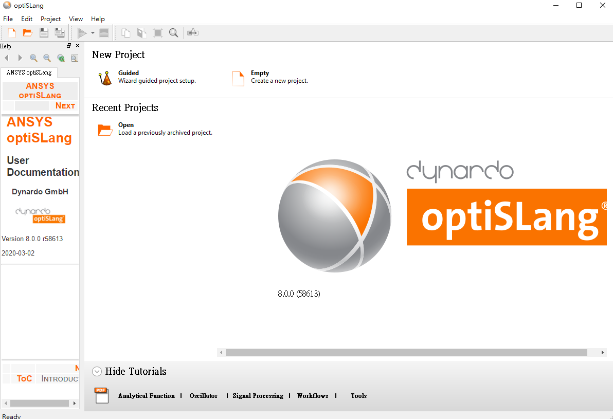The height and width of the screenshot is (419, 613).
Task: Click the 'Dynardo GmbH' text in help
Action: [40, 192]
